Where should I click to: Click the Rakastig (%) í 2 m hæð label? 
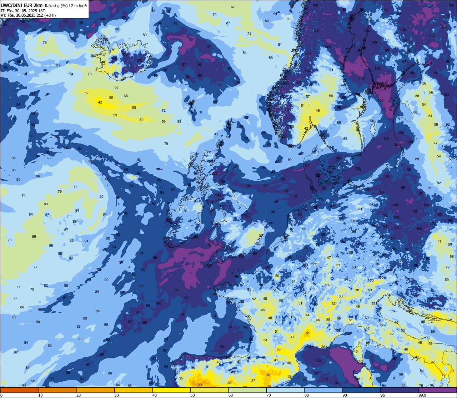coord(66,5)
